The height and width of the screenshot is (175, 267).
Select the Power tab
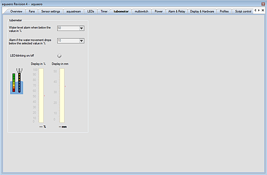pos(158,12)
